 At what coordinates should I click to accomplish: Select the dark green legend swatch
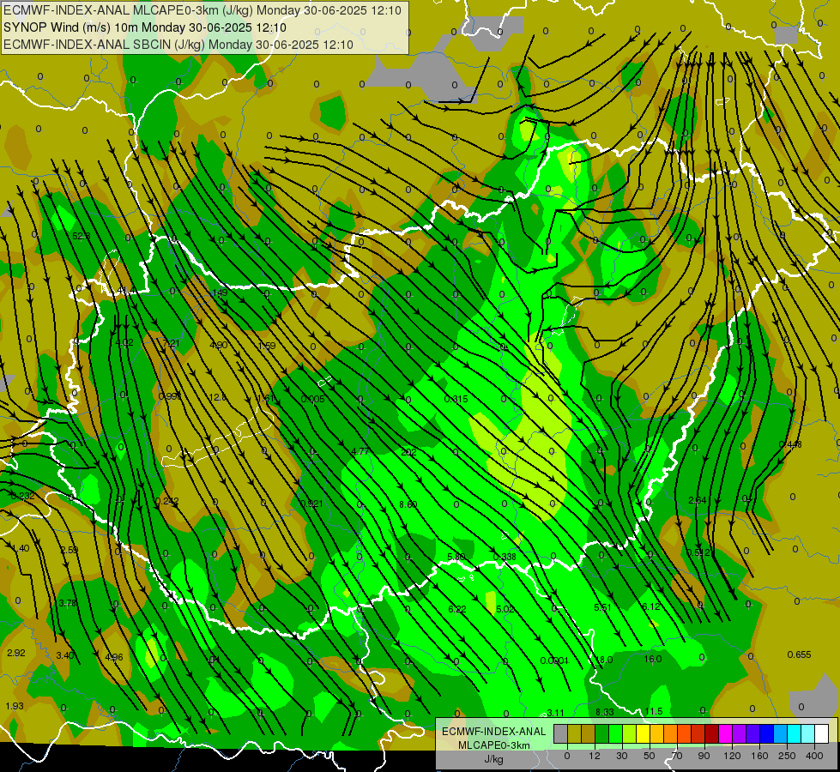pos(602,733)
